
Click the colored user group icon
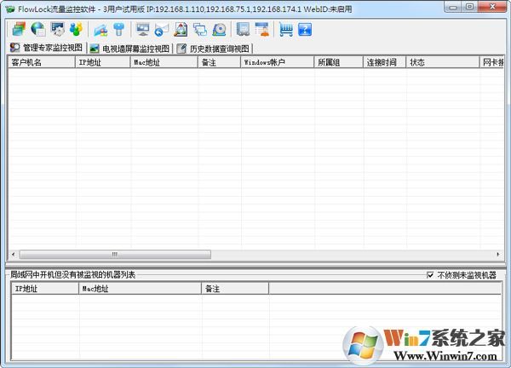tap(77, 29)
